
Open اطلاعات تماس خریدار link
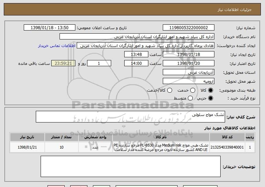click(57, 46)
